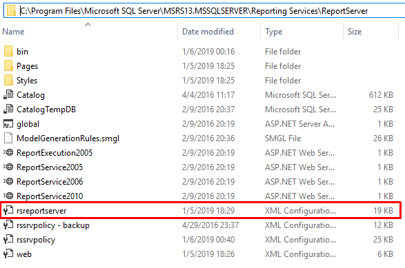Click the address bar folder icon
Viewport: 405px width, 268px height.
click(11, 10)
